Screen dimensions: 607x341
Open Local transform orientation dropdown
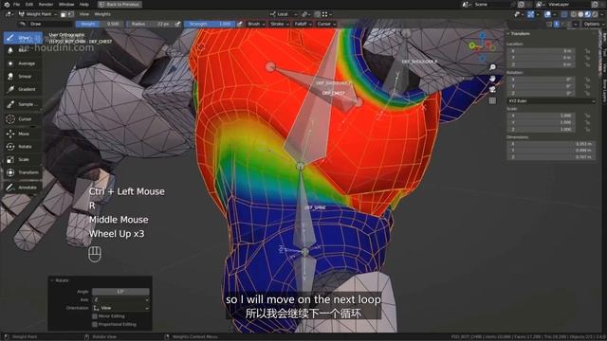coord(284,14)
